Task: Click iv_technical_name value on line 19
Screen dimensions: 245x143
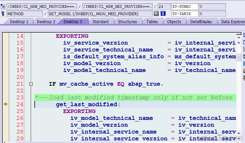Action: pos(205,70)
